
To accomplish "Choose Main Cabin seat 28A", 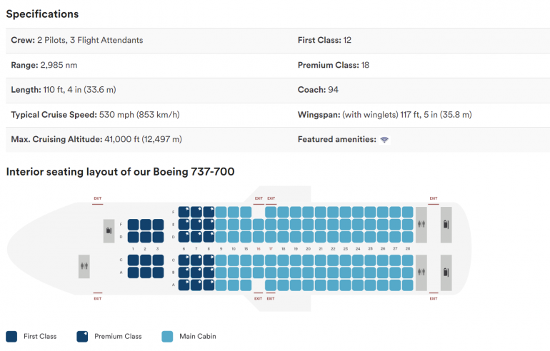I will pos(408,285).
